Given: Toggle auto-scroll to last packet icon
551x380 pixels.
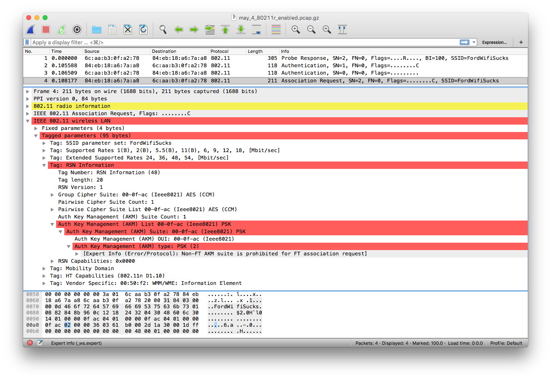Looking at the screenshot, I should [x=256, y=30].
